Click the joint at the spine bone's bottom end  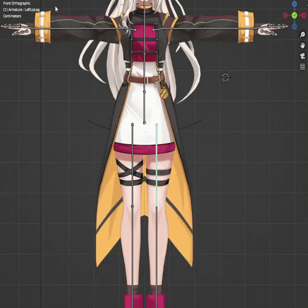click(x=144, y=123)
